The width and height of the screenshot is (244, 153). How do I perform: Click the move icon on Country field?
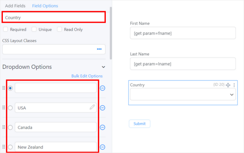228,85
